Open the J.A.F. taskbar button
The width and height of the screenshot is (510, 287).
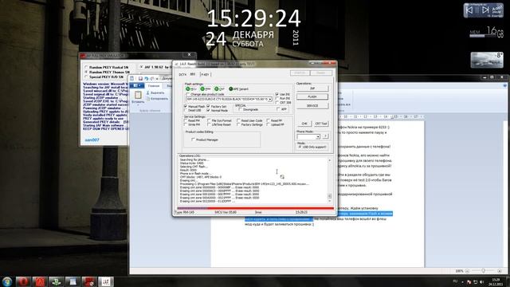(106, 281)
